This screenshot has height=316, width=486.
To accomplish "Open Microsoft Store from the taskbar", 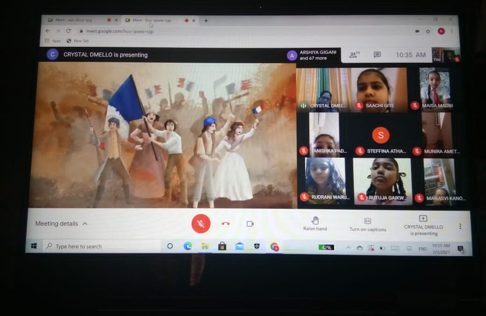I will pyautogui.click(x=222, y=246).
